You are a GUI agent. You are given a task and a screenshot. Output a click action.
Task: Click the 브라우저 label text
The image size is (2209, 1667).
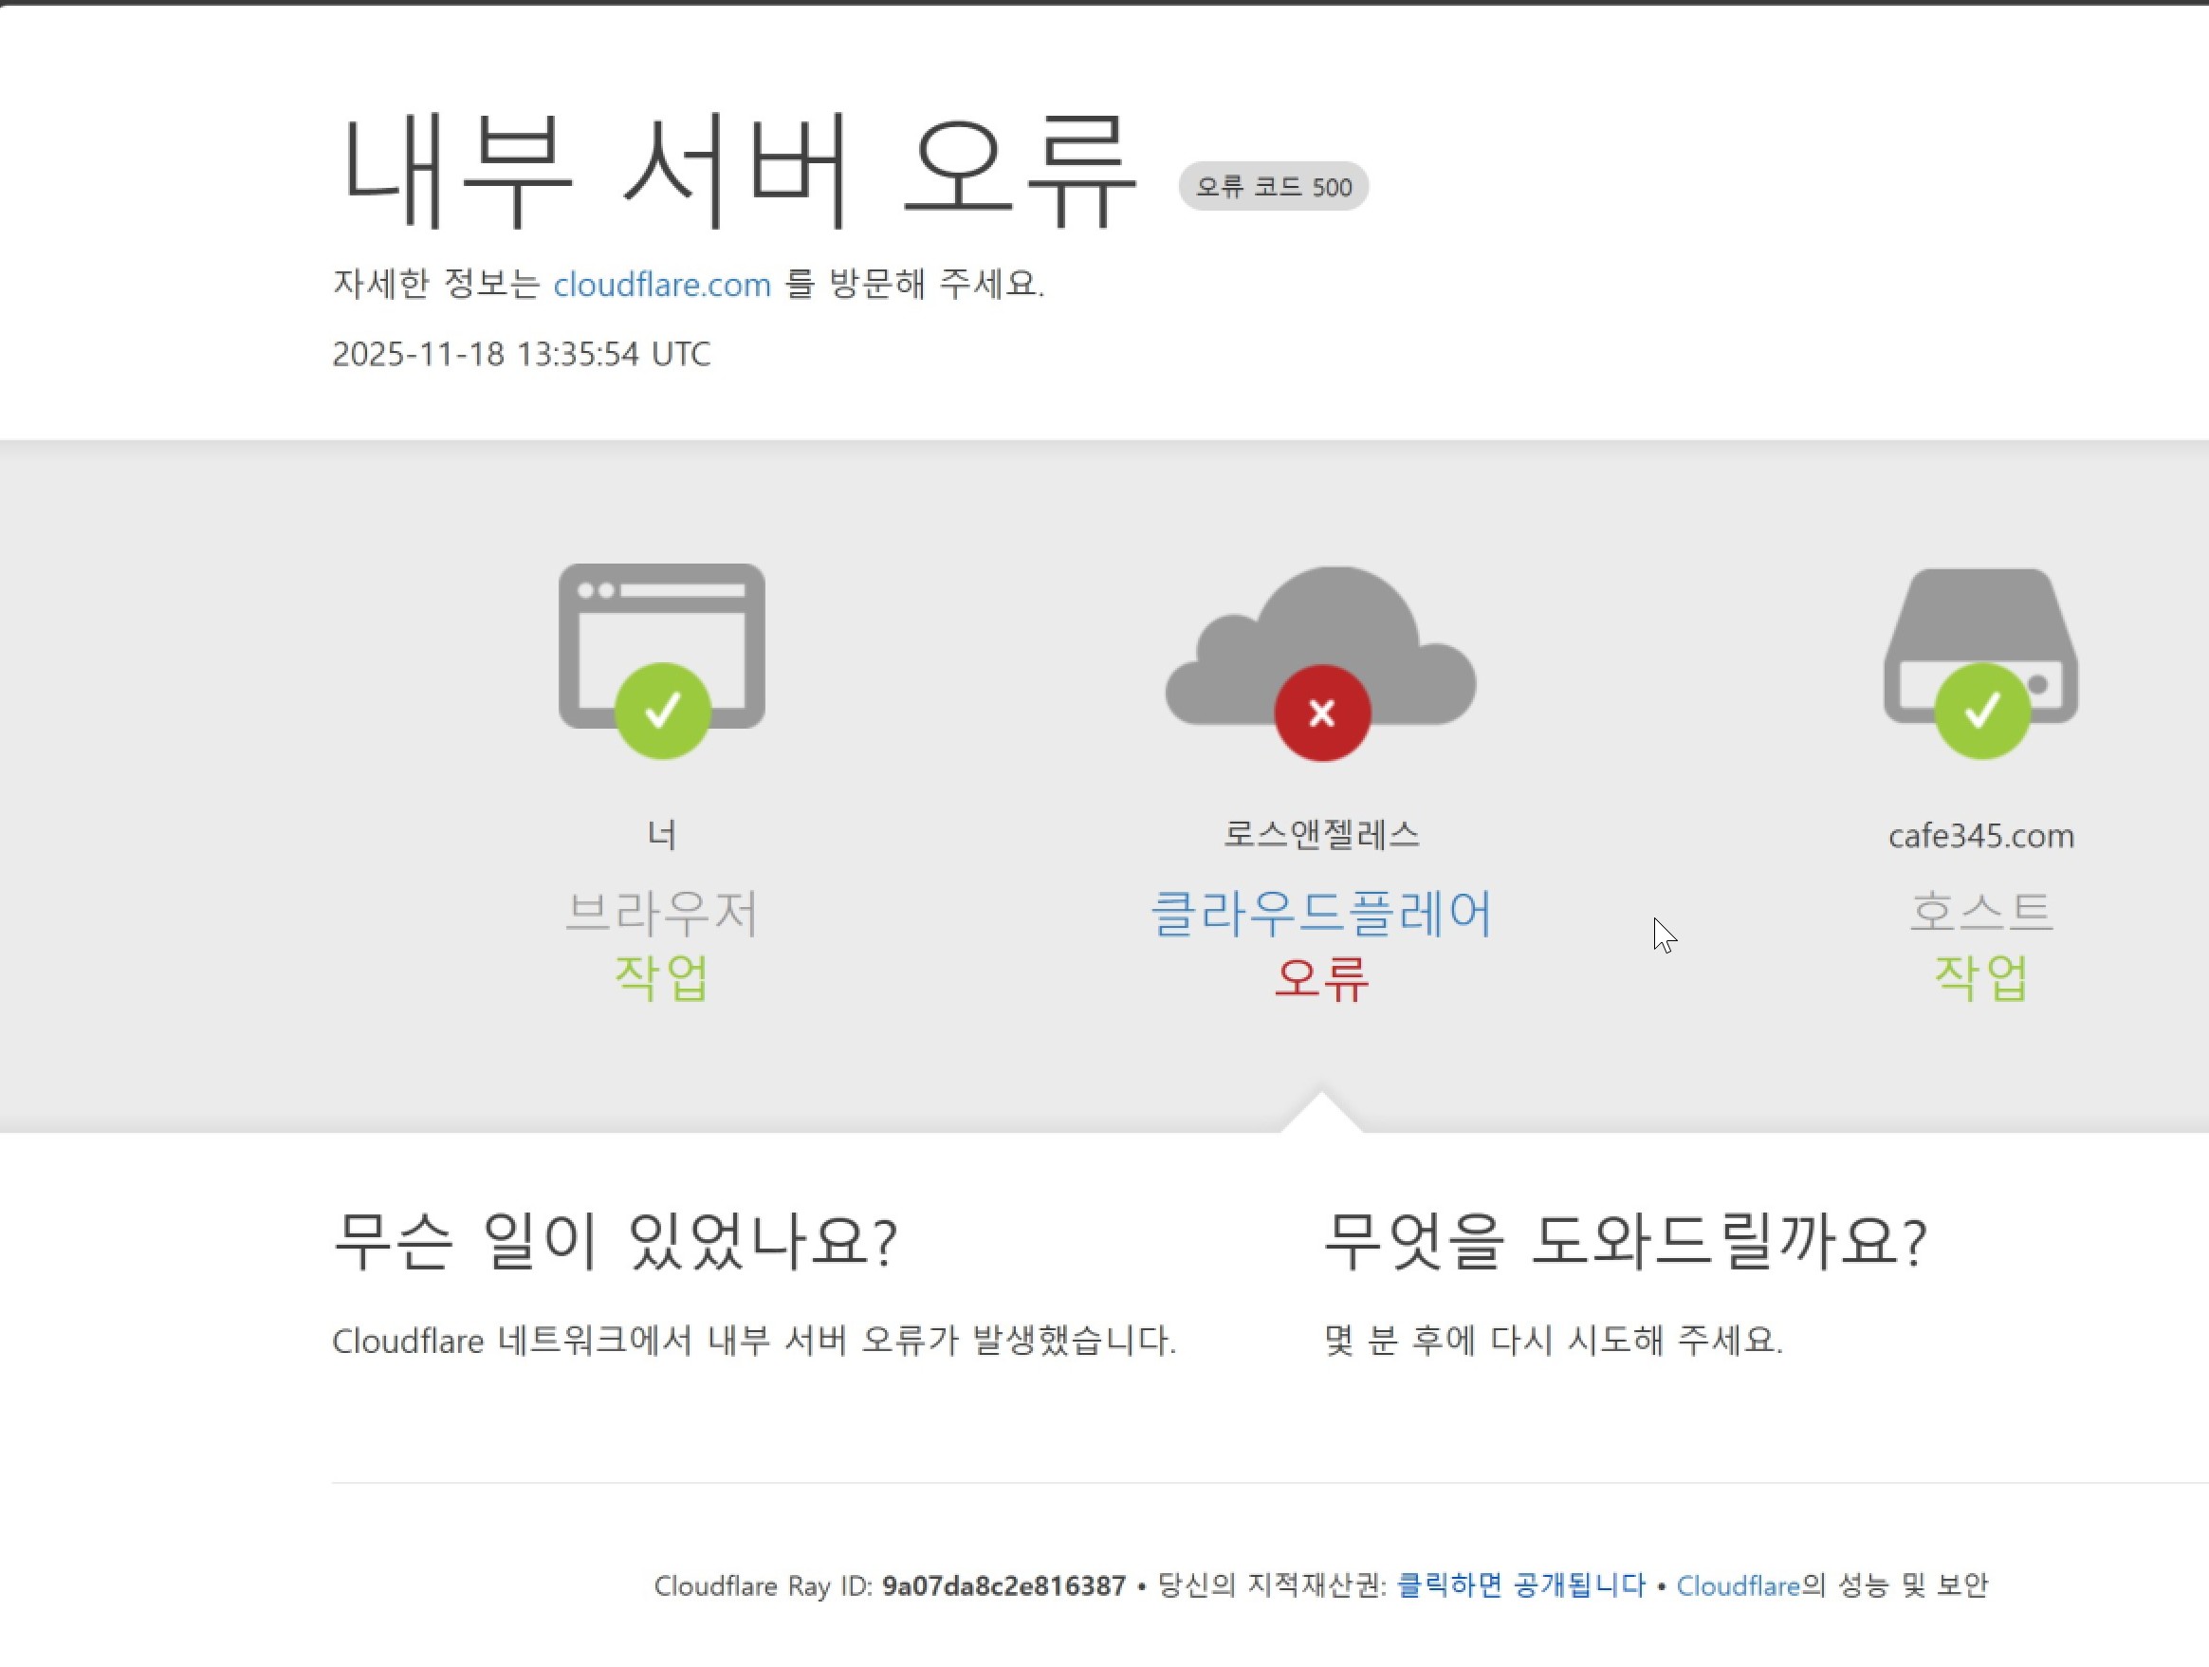pos(661,912)
